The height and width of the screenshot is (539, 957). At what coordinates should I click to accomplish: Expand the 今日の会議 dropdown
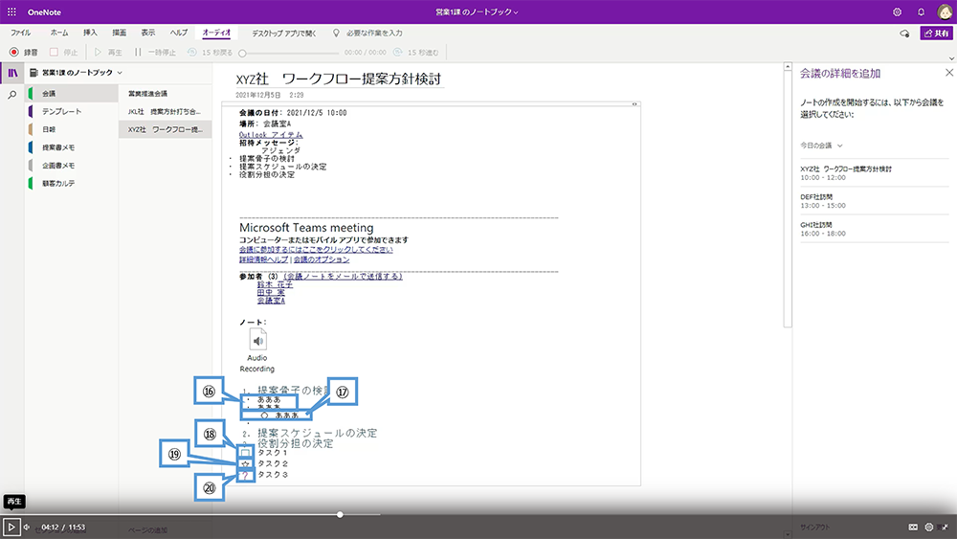click(x=821, y=146)
